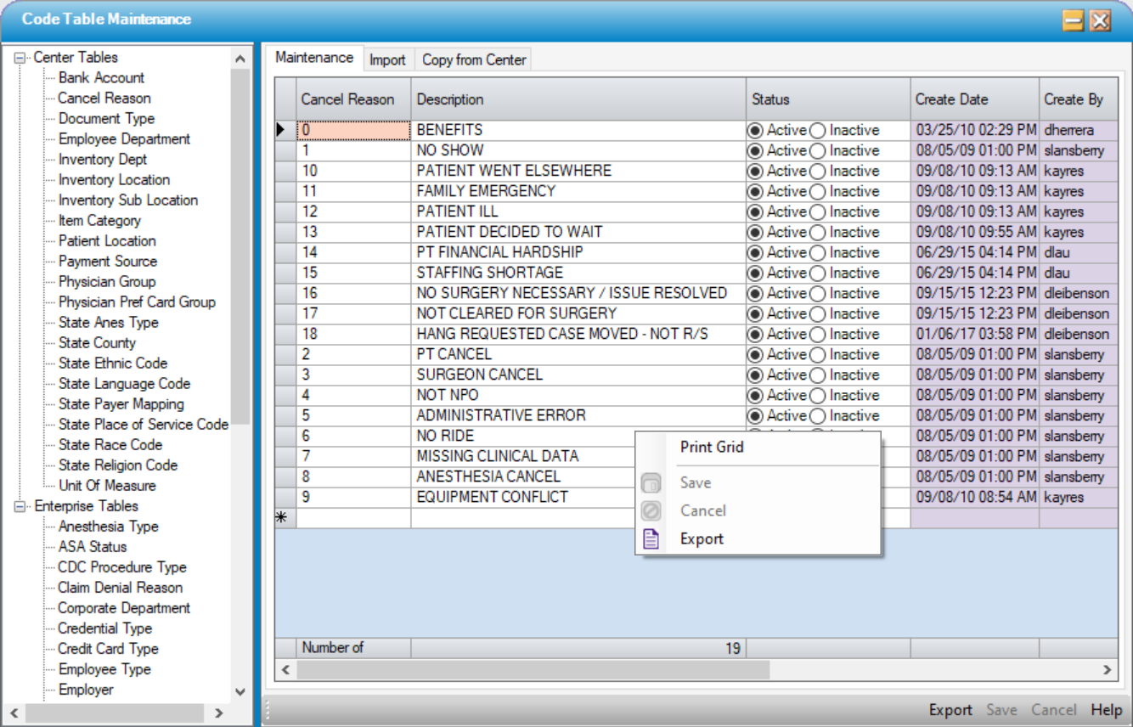Click the Export button in bottom bar

pos(950,710)
